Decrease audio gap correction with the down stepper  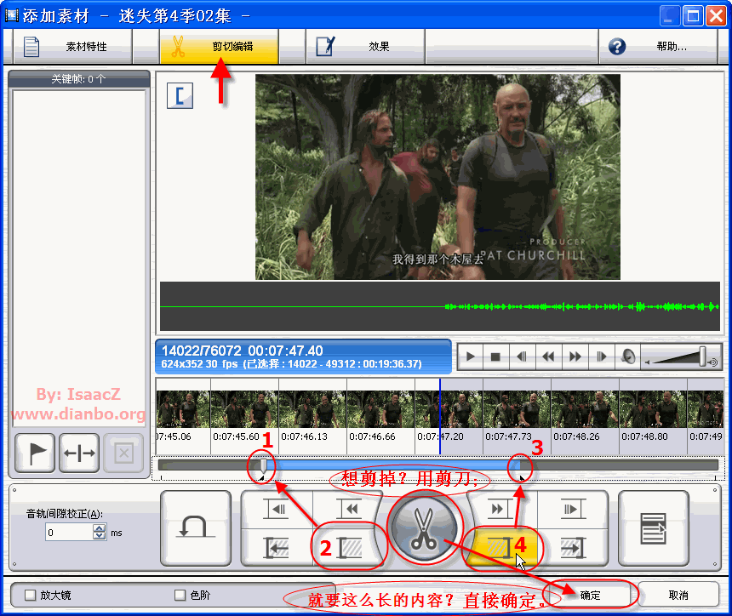click(99, 536)
